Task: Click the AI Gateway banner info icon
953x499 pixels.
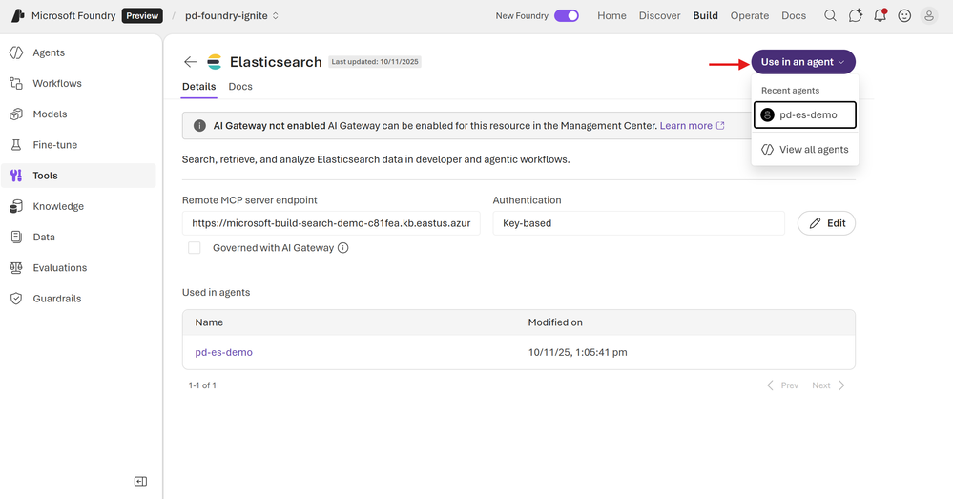Action: click(199, 126)
